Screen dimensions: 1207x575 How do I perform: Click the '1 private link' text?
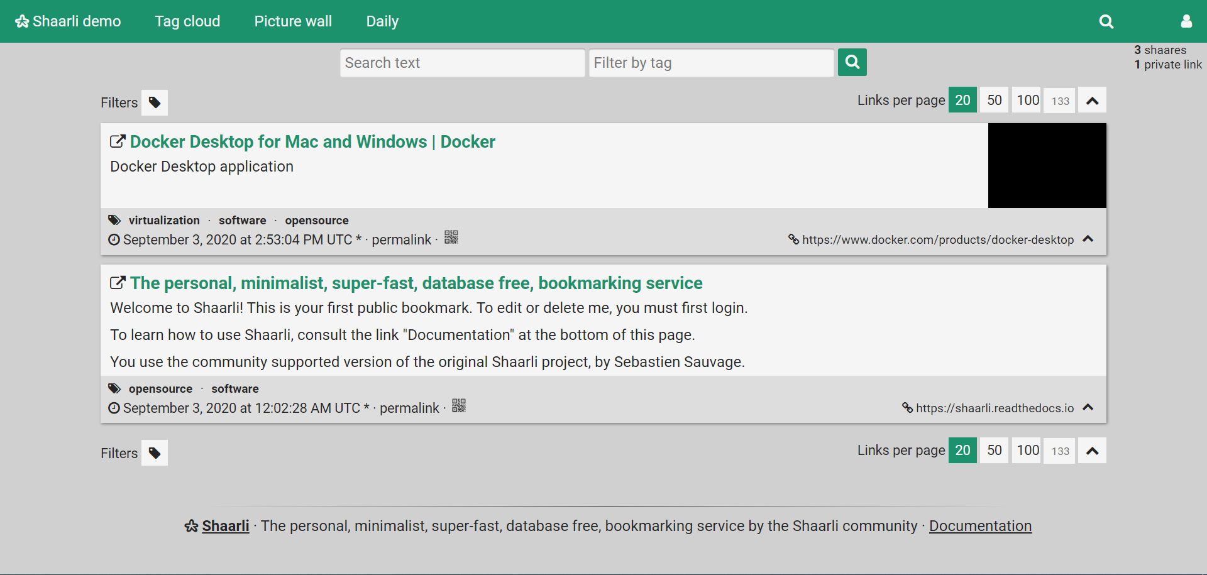point(1168,65)
